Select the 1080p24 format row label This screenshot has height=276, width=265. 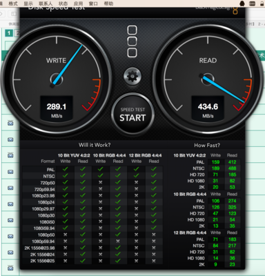point(46,202)
